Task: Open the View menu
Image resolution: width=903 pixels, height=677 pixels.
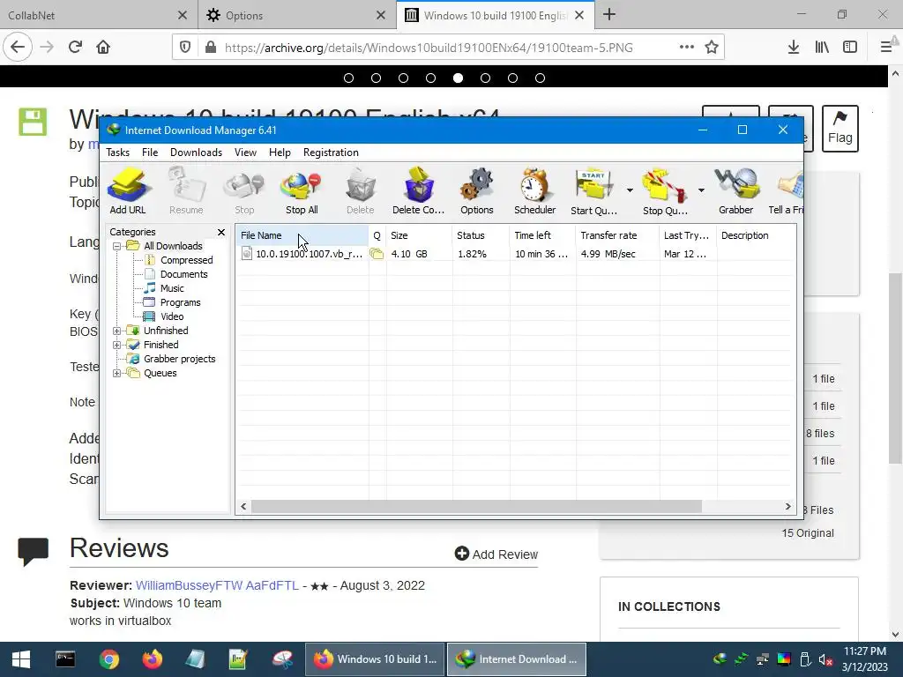Action: coord(245,153)
